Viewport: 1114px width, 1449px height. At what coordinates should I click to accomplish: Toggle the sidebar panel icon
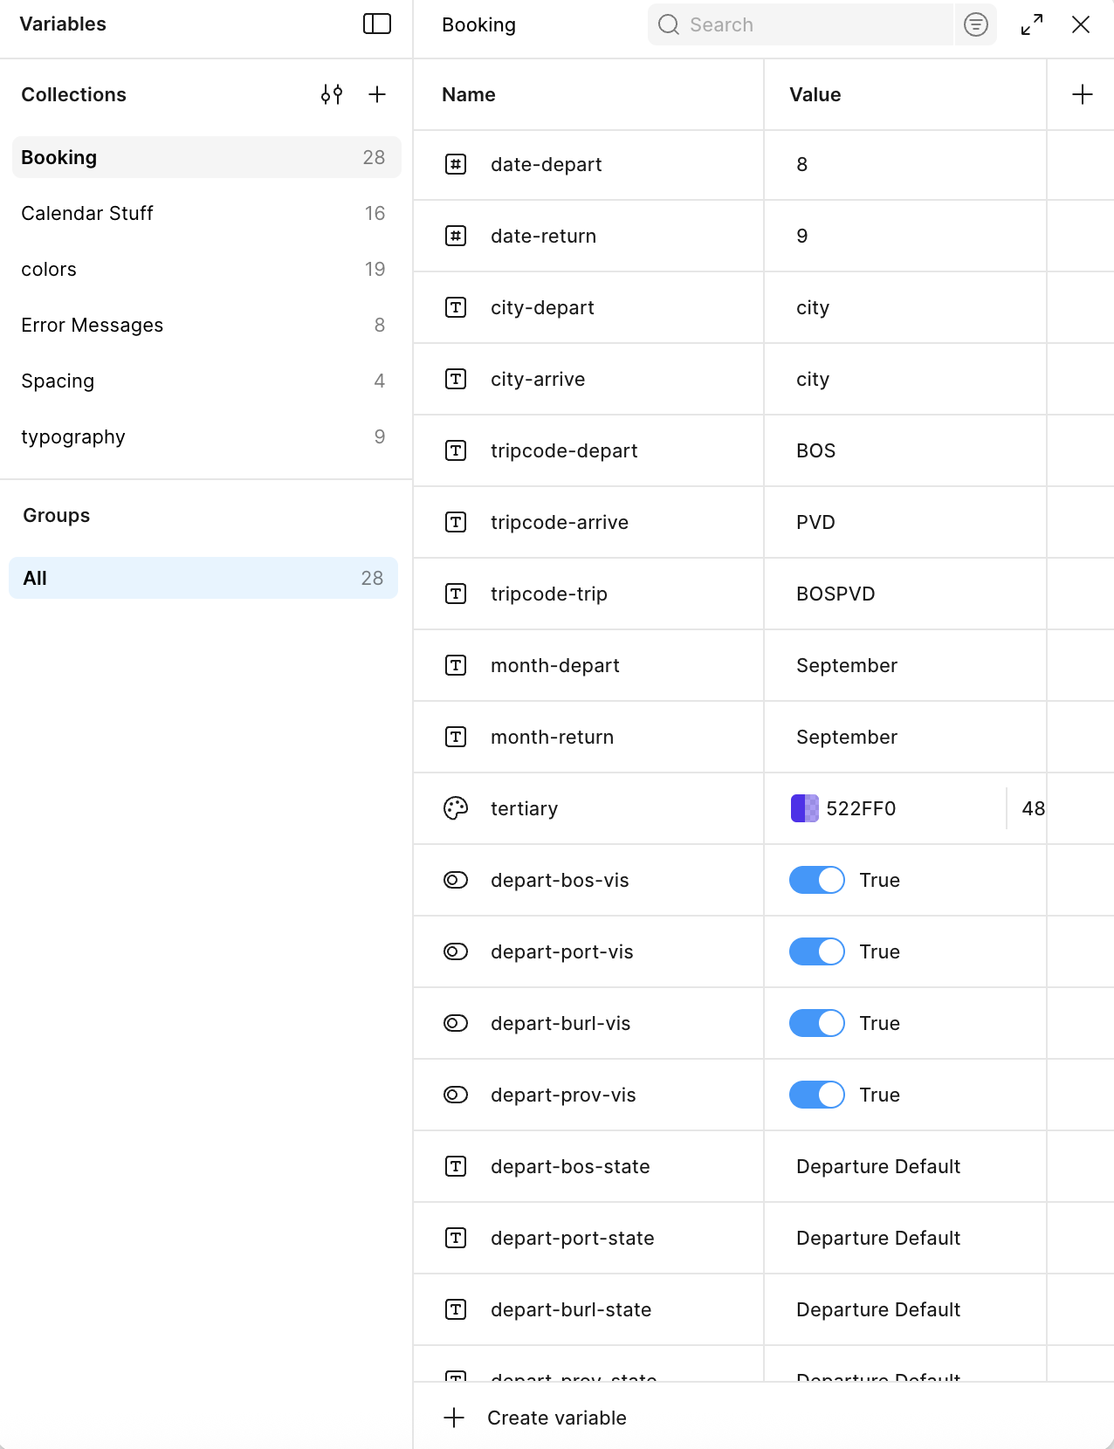pyautogui.click(x=376, y=24)
